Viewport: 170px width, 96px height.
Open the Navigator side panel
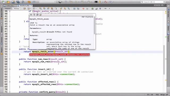tap(2, 30)
